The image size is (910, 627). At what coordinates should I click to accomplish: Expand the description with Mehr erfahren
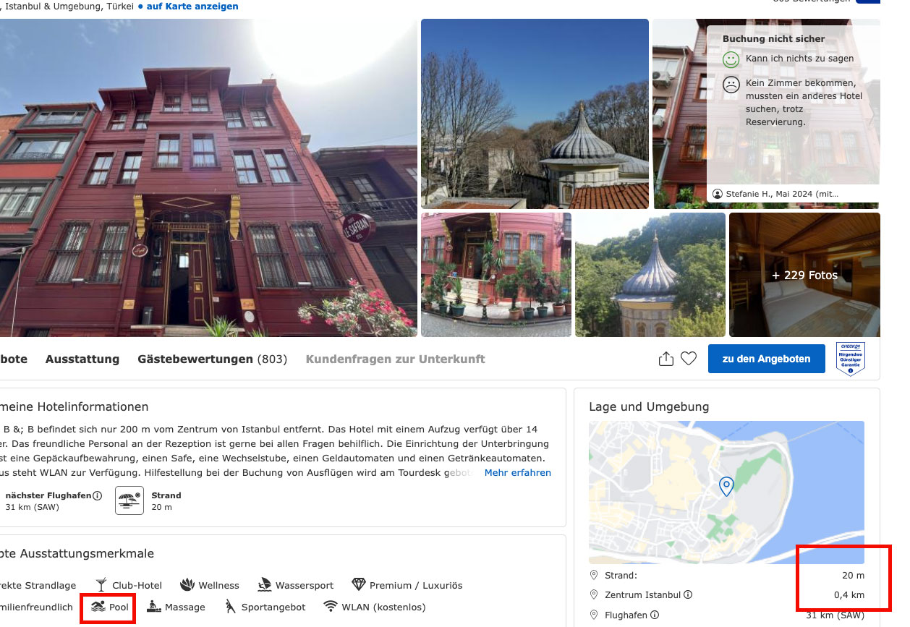pos(518,472)
